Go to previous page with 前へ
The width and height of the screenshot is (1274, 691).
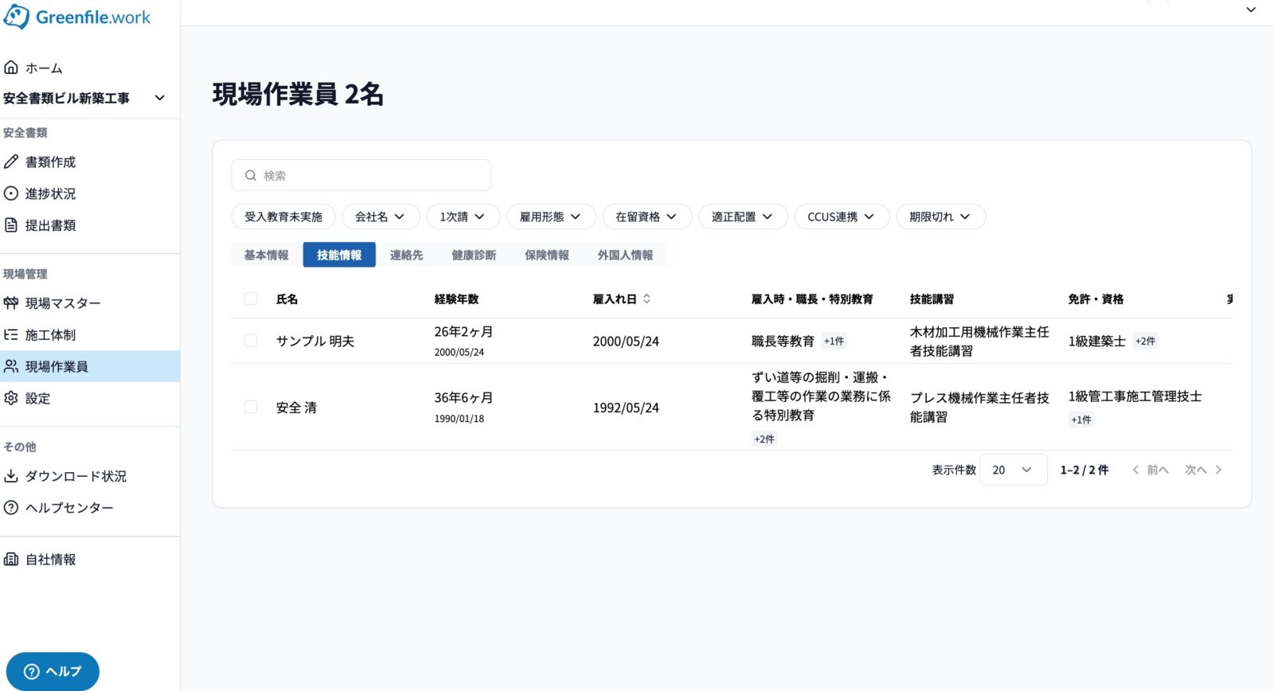[x=1151, y=470]
